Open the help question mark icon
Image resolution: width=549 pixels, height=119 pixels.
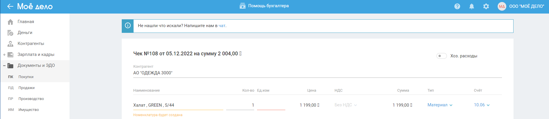(x=457, y=6)
